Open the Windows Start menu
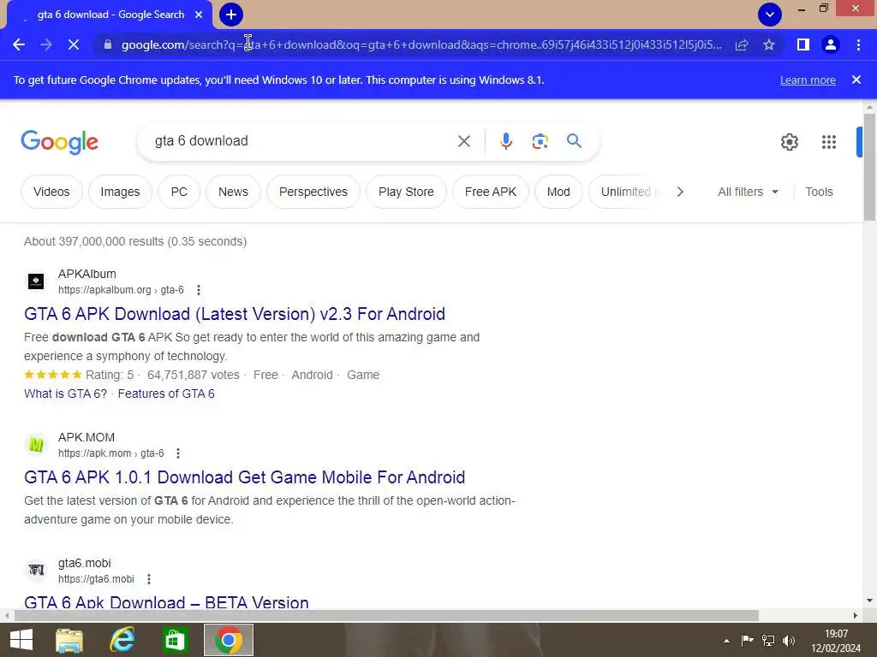Screen dimensions: 877x657 21,640
